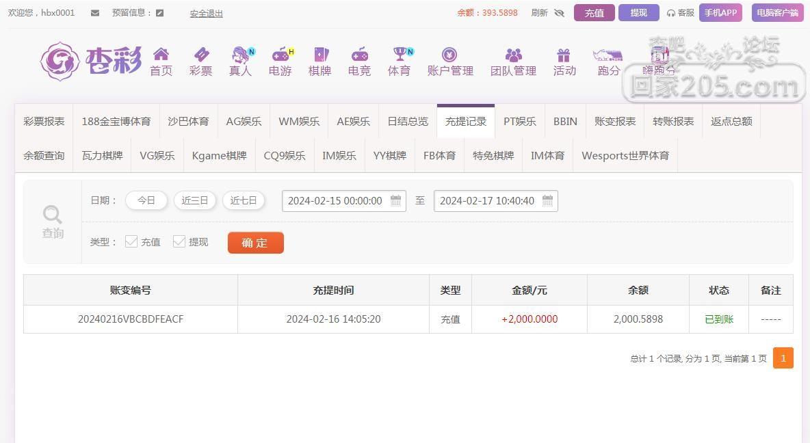Switch to 余额查询 tab
This screenshot has height=443, width=810.
[44, 155]
